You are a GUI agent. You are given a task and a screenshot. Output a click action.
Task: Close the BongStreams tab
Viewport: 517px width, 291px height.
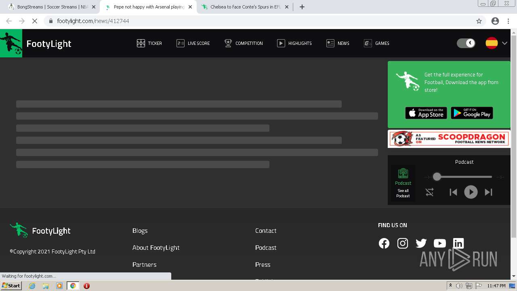94,7
